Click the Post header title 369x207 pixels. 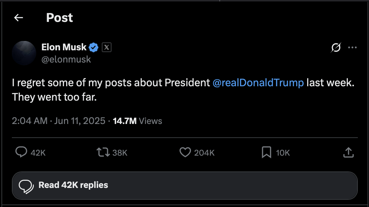(x=60, y=18)
